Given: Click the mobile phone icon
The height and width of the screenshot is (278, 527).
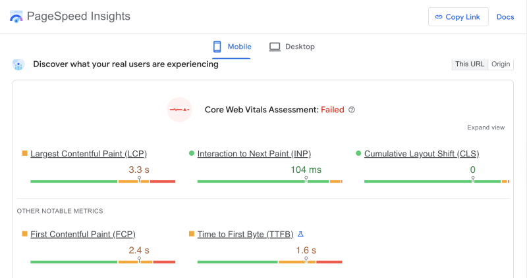Looking at the screenshot, I should pos(217,47).
